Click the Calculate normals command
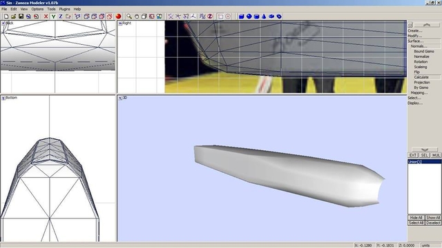Screen dimensions: 442x248 (x=421, y=77)
